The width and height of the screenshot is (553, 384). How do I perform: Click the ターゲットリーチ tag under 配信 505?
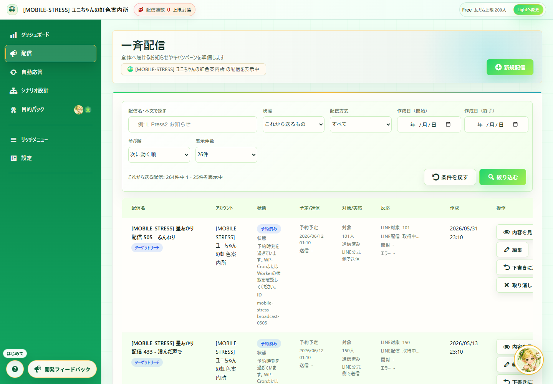pos(147,248)
